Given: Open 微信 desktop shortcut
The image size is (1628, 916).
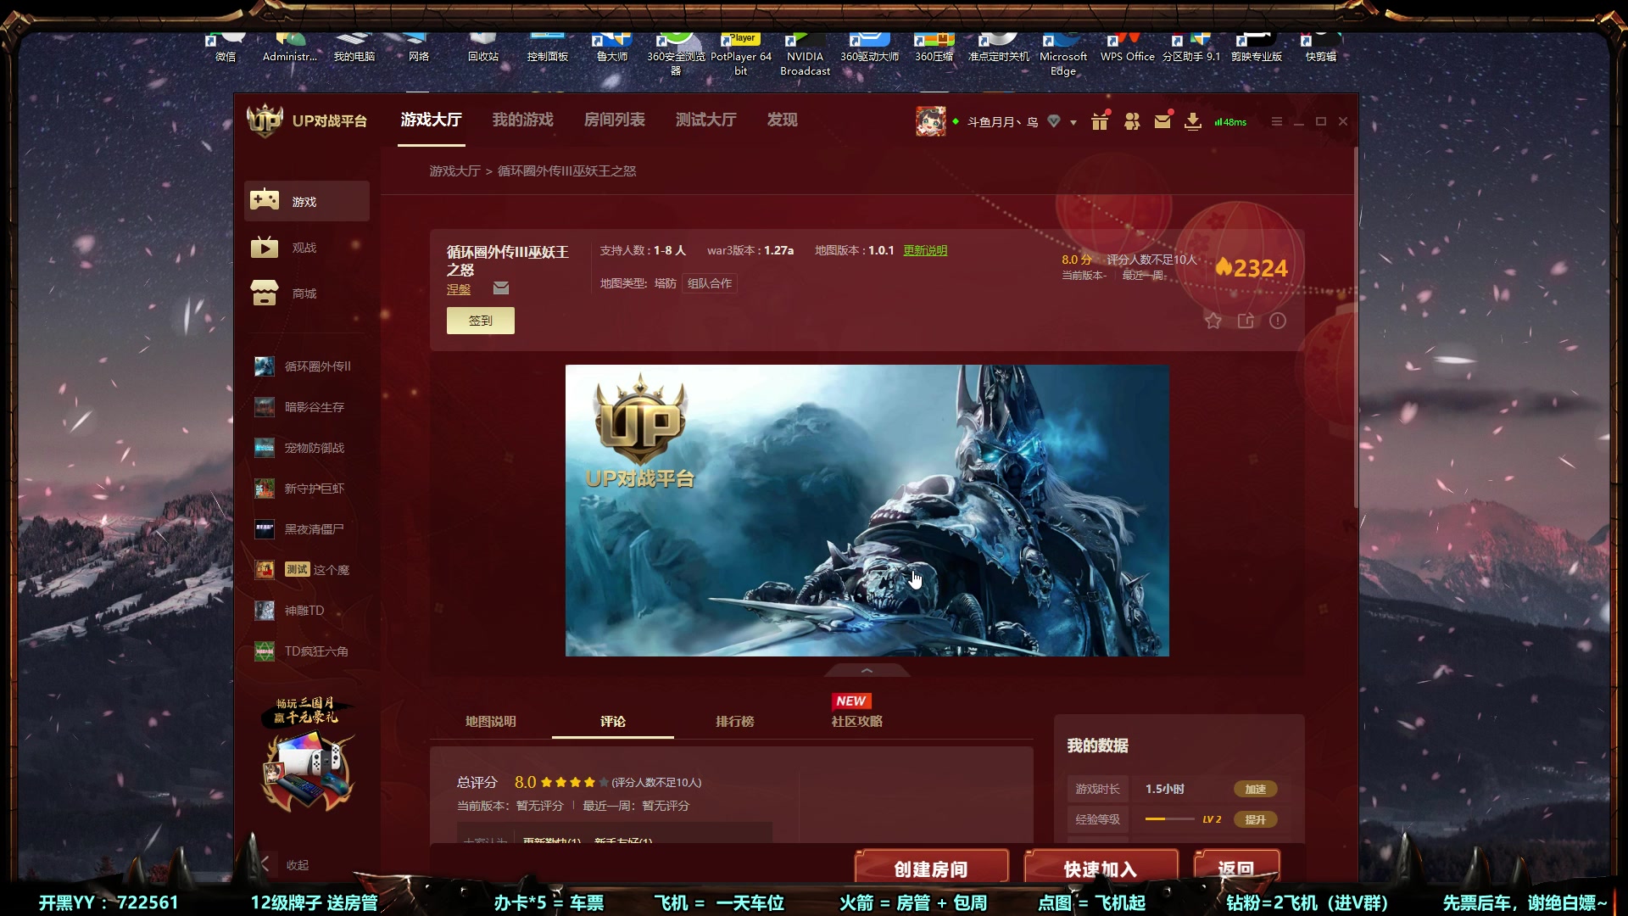Looking at the screenshot, I should [226, 47].
